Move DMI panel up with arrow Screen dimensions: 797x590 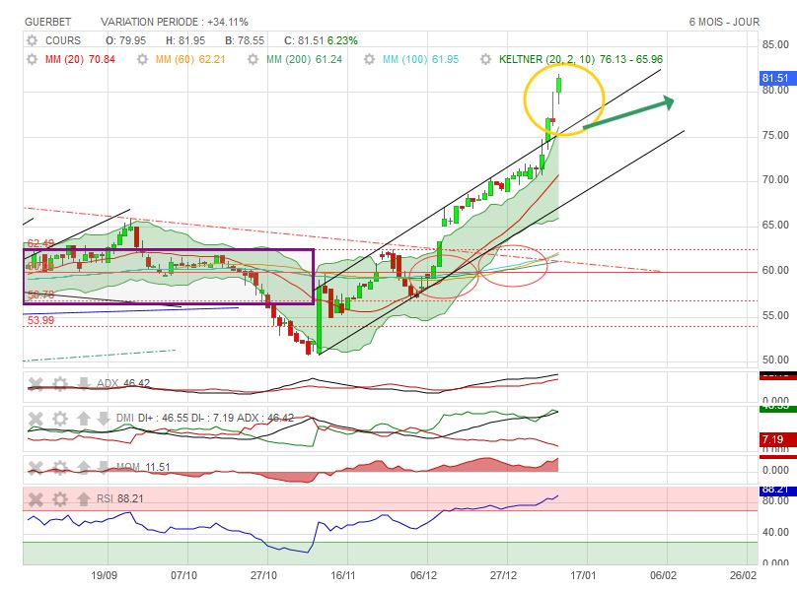pos(84,419)
